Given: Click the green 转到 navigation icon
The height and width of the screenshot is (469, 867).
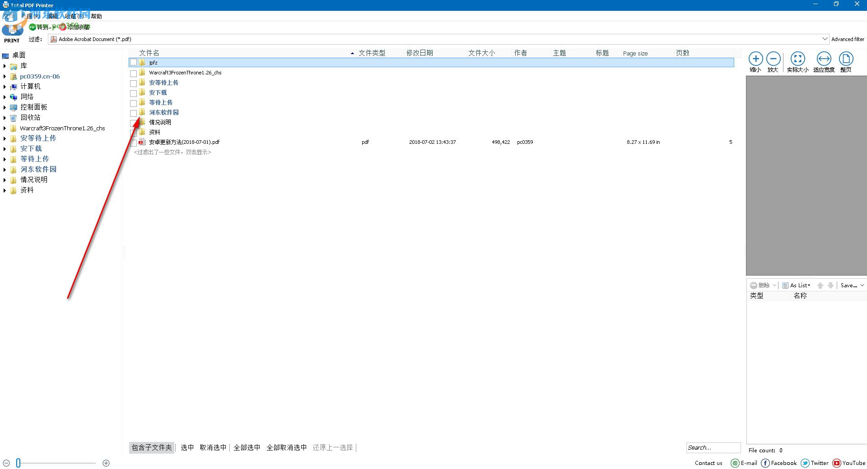Looking at the screenshot, I should (33, 27).
